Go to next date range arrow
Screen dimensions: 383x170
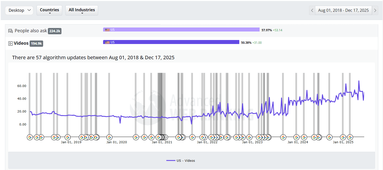[x=375, y=10]
